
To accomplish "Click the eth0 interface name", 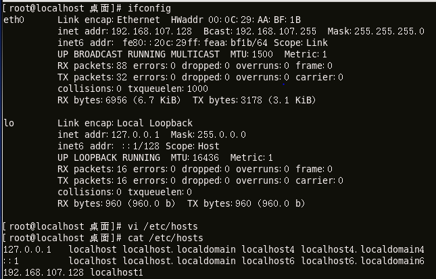I will tap(14, 20).
